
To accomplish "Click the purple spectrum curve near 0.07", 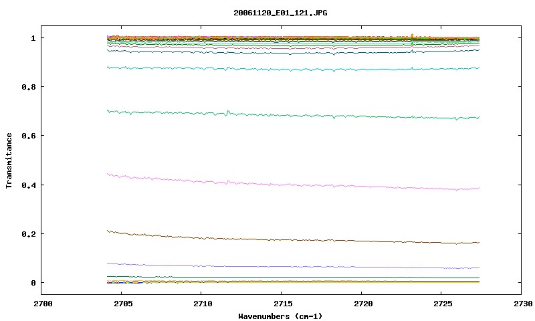I will pyautogui.click(x=294, y=266).
